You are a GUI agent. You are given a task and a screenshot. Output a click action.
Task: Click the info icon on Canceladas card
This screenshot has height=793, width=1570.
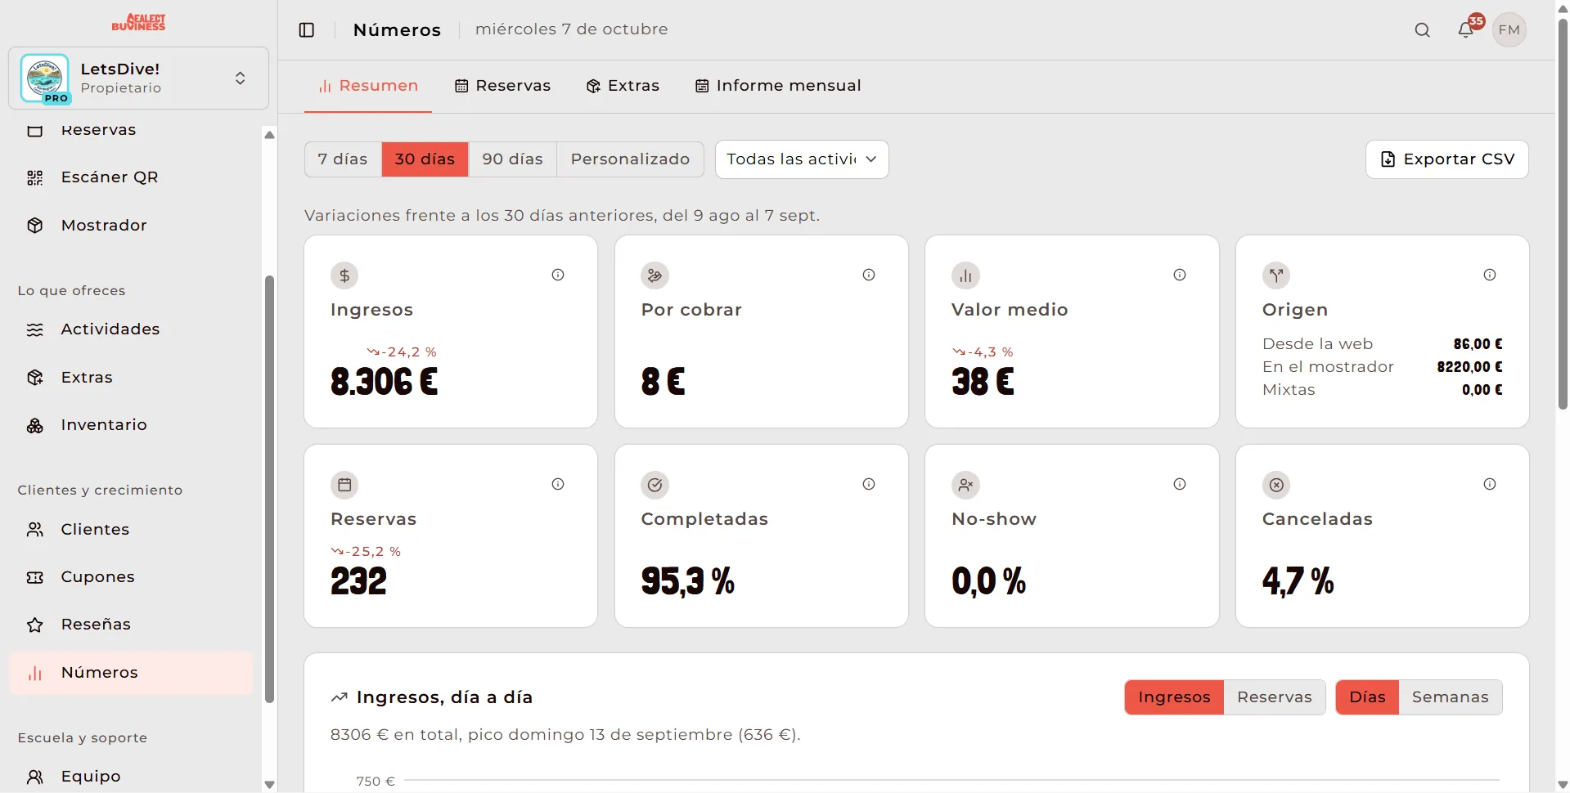1490,484
